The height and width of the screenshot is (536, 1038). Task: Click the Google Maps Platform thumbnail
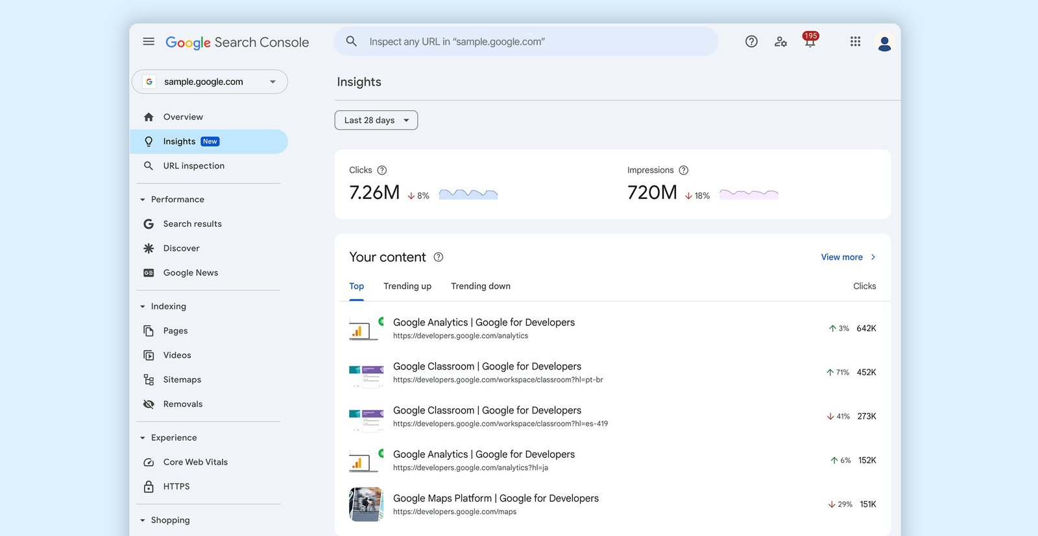pos(366,504)
